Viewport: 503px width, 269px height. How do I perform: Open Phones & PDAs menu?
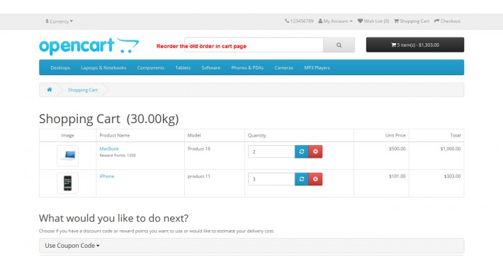click(247, 68)
